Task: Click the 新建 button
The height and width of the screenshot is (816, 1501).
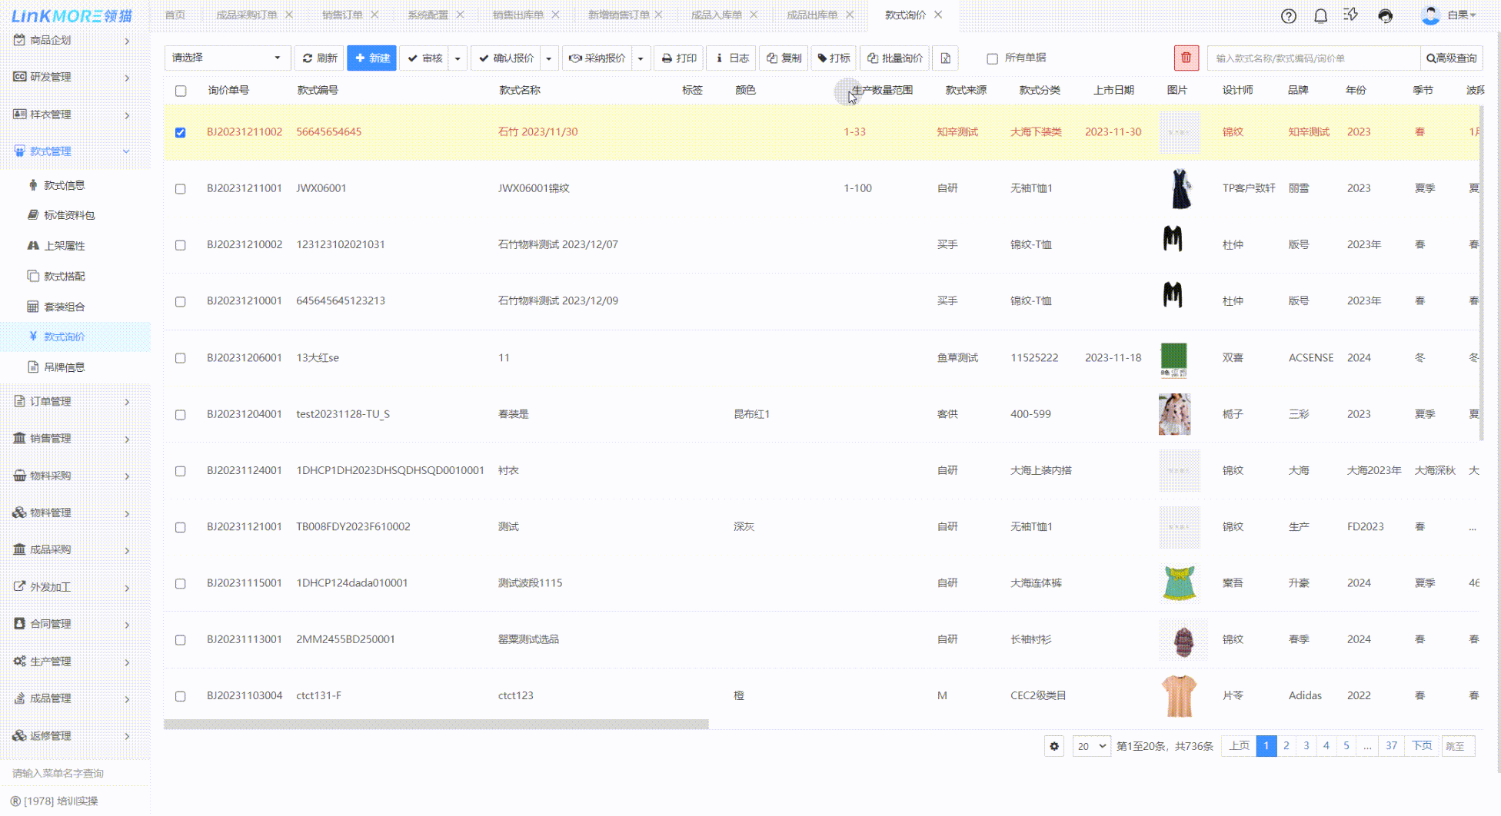Action: tap(371, 58)
